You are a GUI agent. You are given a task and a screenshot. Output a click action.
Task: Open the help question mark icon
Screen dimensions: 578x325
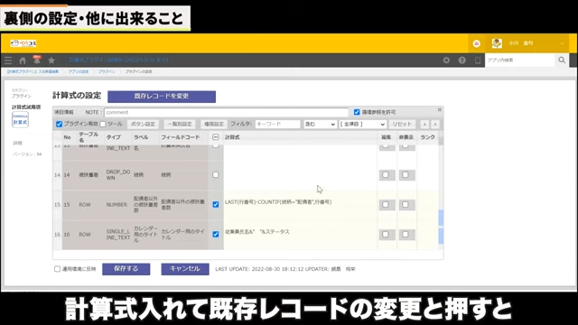pyautogui.click(x=461, y=60)
